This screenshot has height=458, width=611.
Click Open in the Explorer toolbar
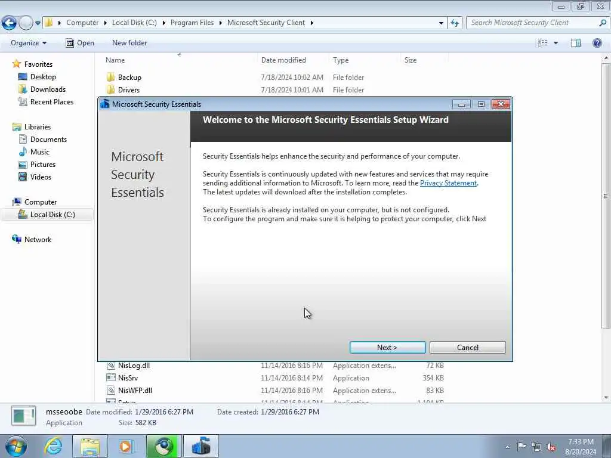80,43
